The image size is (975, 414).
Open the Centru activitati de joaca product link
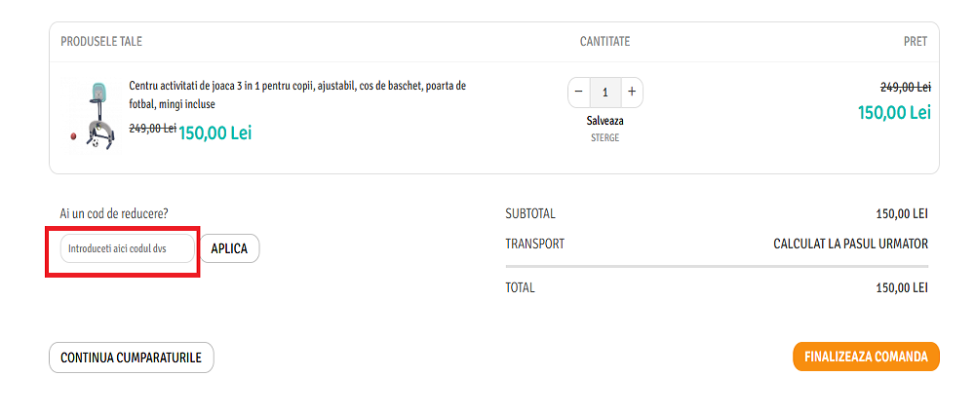[297, 94]
